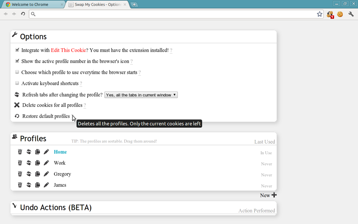Delete the Home profile with trash icon

[20, 152]
